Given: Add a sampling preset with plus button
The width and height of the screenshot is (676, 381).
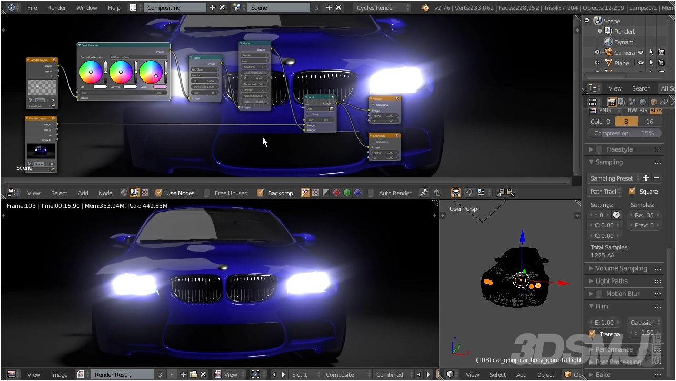Looking at the screenshot, I should [646, 178].
